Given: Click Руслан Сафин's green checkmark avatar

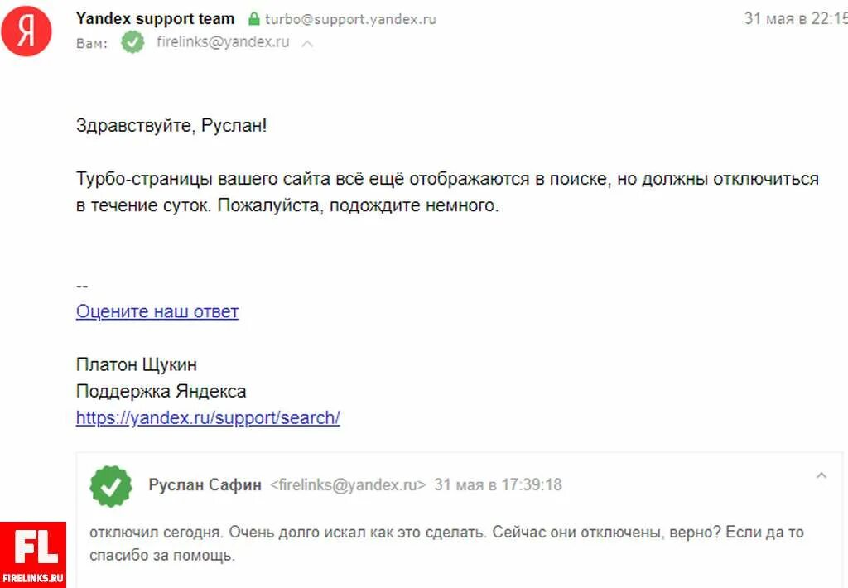Looking at the screenshot, I should (111, 486).
